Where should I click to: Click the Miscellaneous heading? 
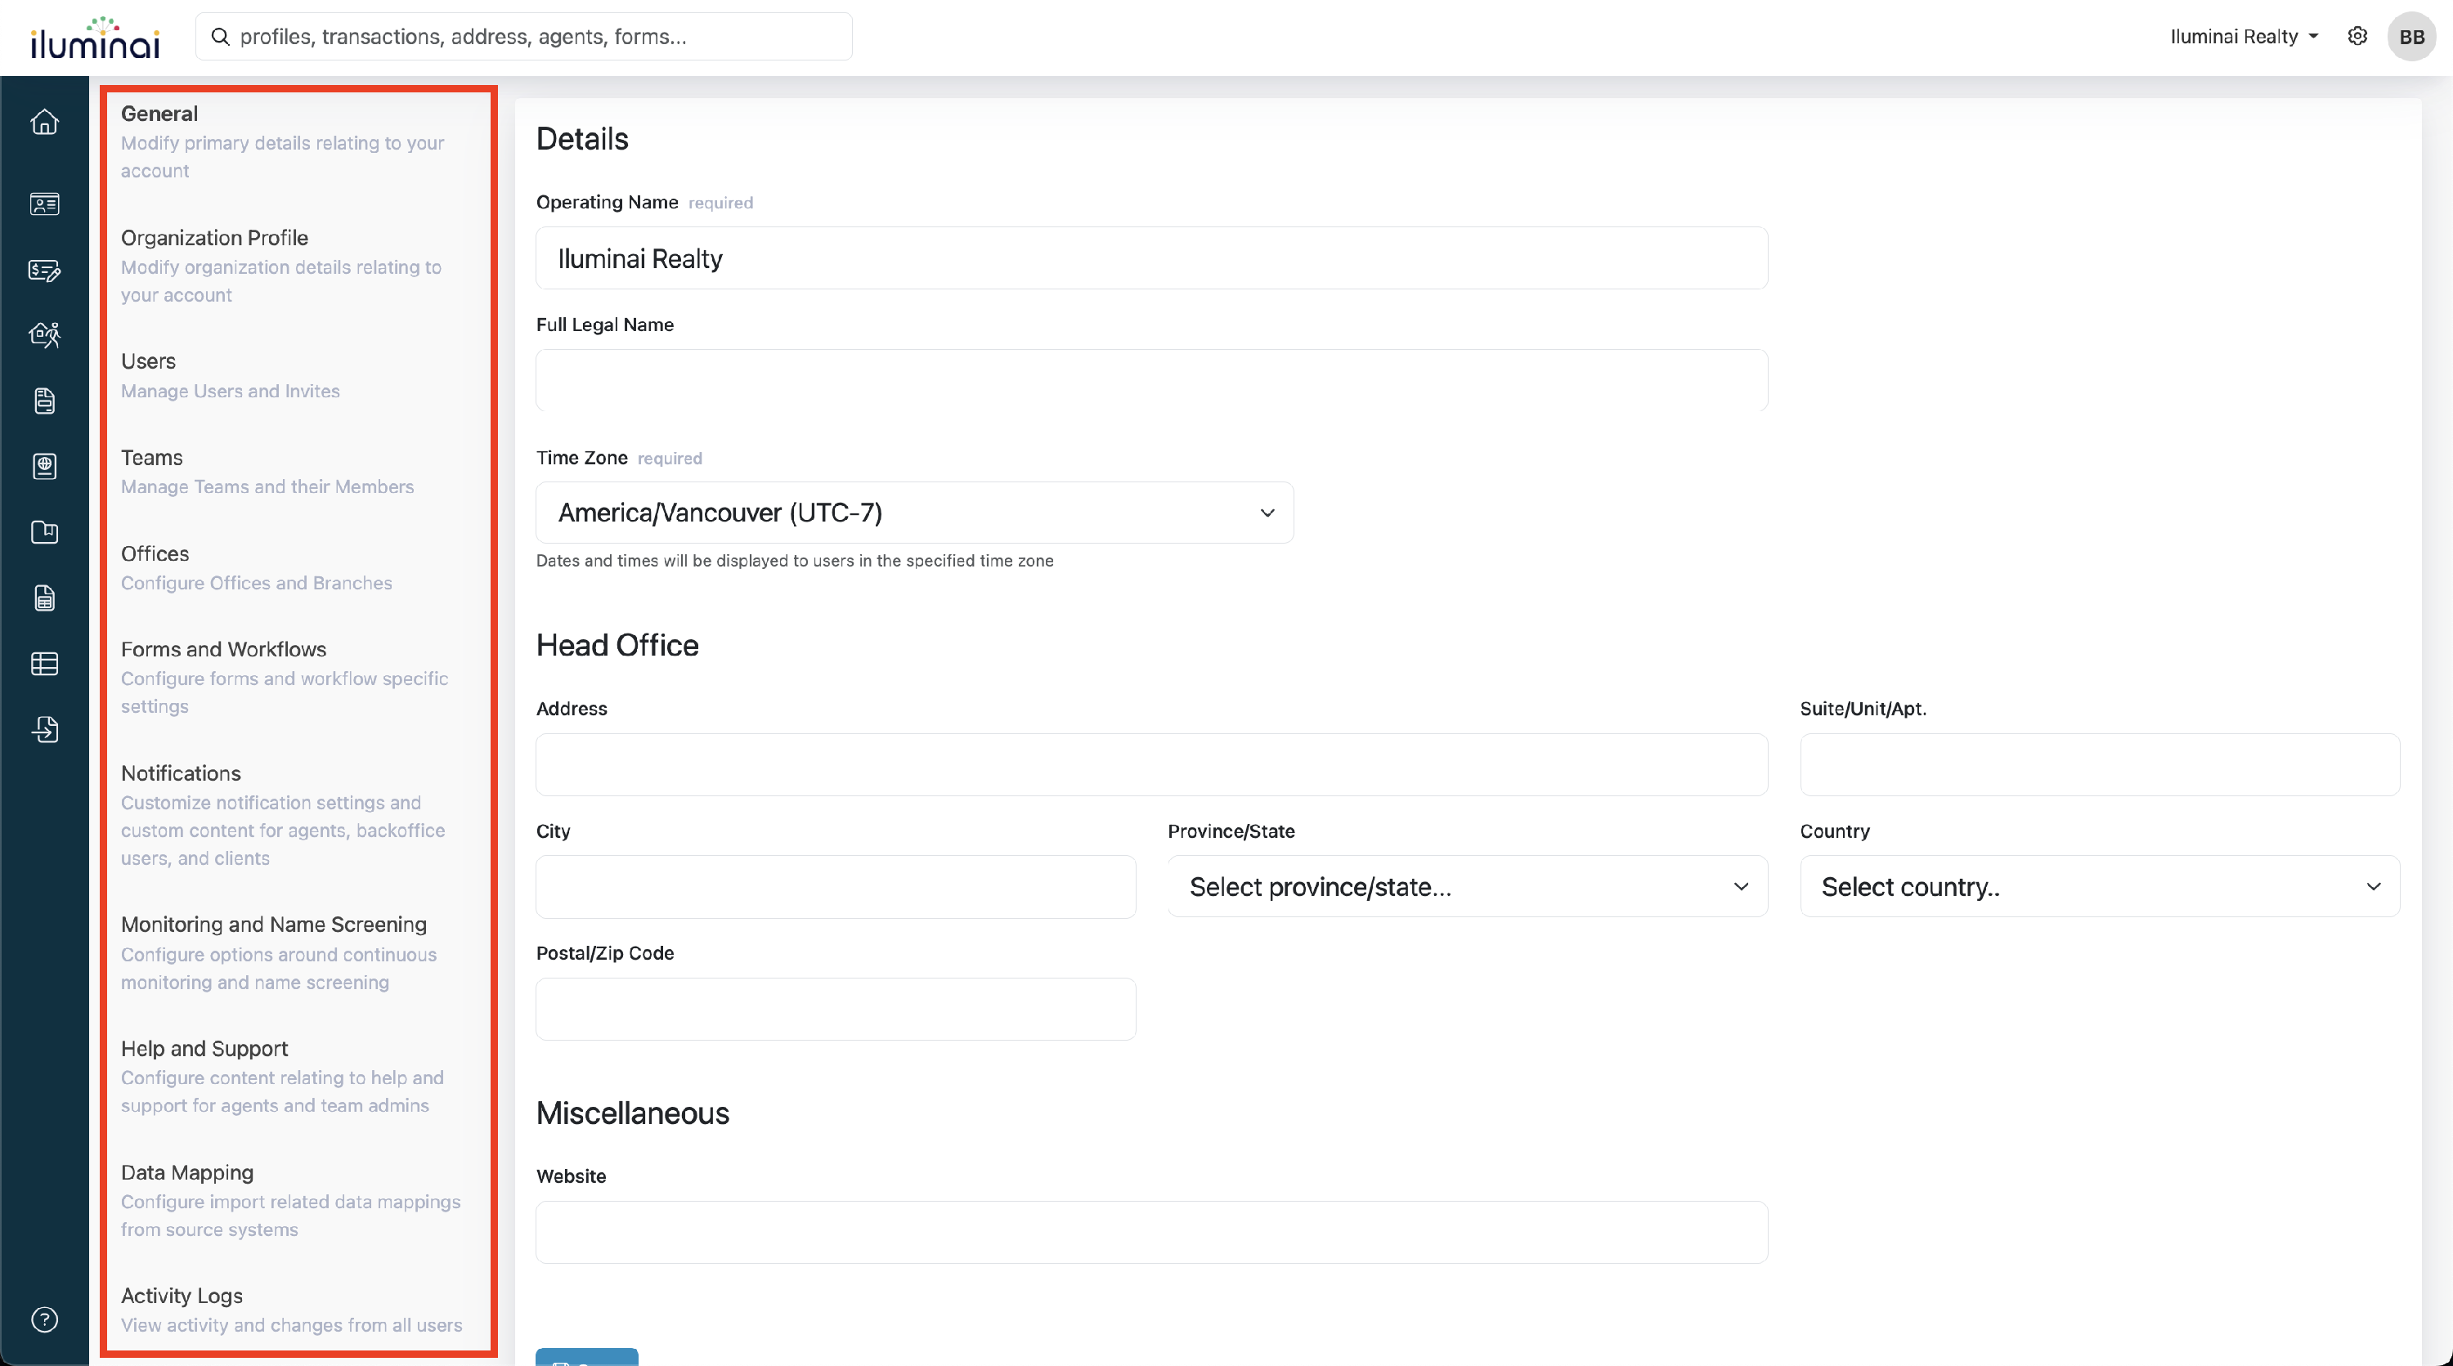632,1113
